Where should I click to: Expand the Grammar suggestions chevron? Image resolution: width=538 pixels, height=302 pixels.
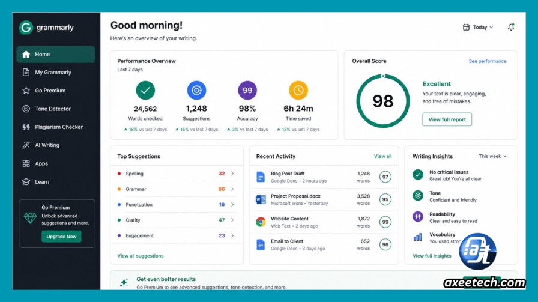(x=232, y=189)
